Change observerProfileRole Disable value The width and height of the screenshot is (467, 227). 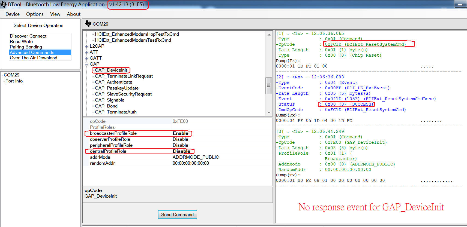pos(221,139)
